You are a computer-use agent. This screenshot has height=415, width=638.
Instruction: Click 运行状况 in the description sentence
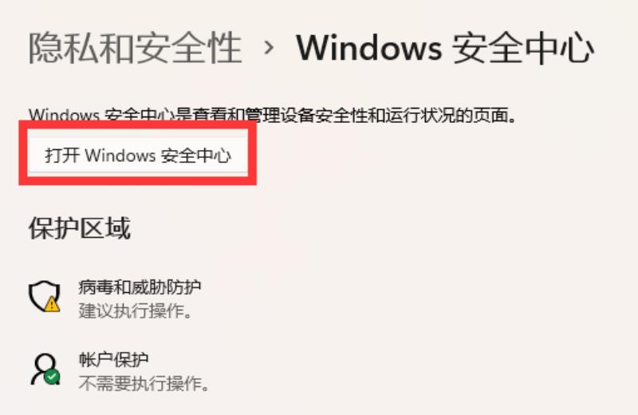[x=419, y=115]
